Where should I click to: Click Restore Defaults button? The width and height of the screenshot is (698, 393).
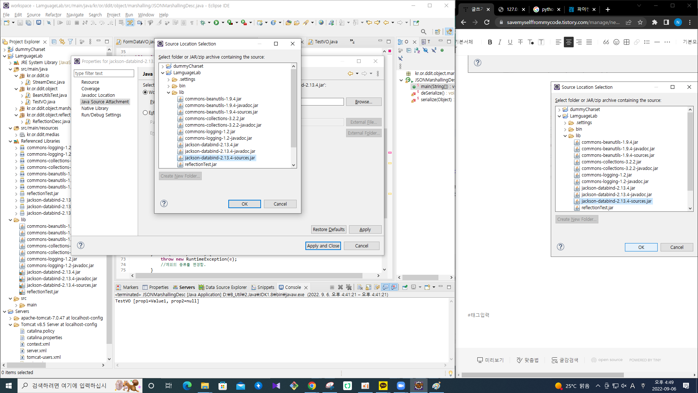pos(329,229)
